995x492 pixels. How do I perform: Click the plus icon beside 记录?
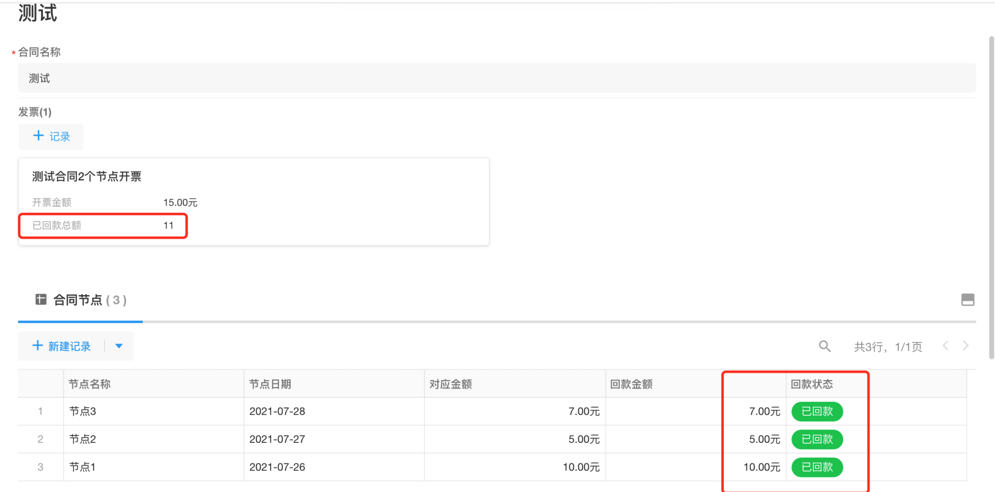tap(38, 136)
